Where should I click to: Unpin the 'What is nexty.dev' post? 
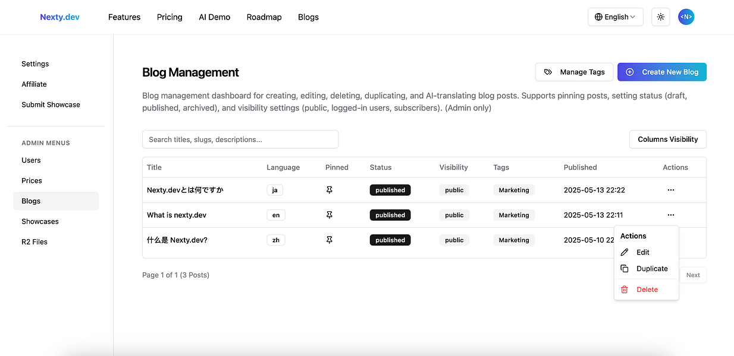330,215
